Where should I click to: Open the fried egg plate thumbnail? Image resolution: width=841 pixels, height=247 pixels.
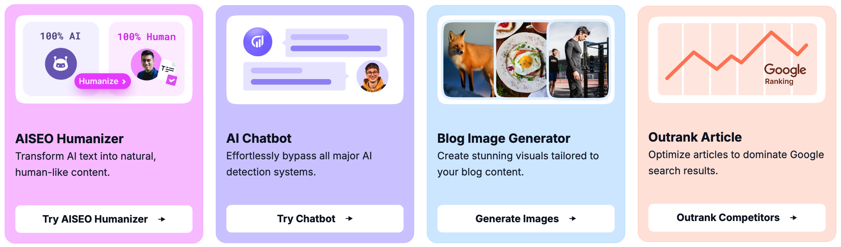click(522, 60)
